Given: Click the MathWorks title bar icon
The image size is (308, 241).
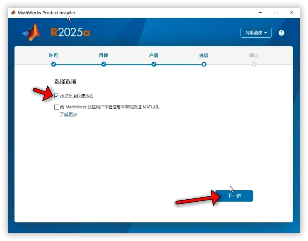Looking at the screenshot, I should (x=13, y=12).
